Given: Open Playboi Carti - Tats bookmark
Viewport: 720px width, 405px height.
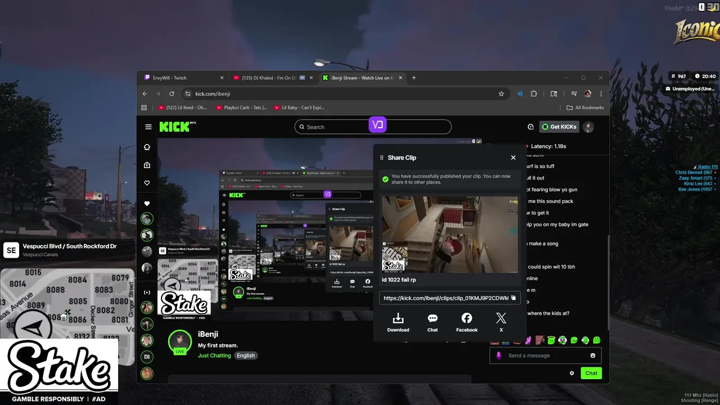Looking at the screenshot, I should point(242,107).
